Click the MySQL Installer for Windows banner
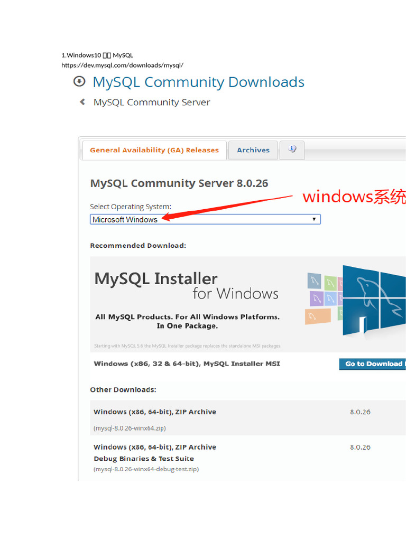This screenshot has width=406, height=541. [x=248, y=304]
